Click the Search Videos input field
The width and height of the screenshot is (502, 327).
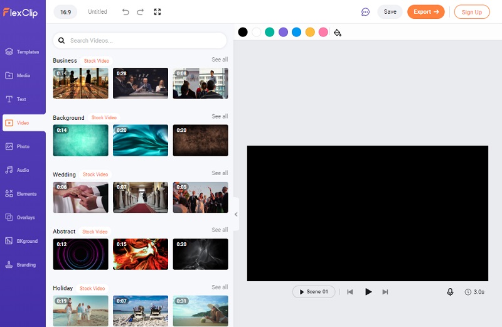tap(144, 41)
